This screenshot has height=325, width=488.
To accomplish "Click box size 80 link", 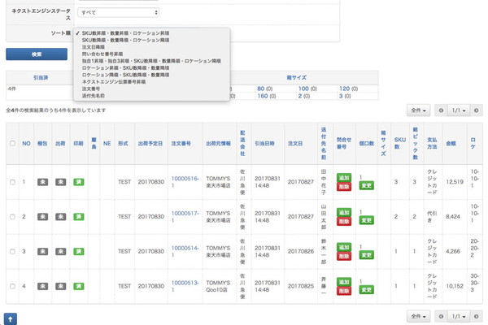I will pyautogui.click(x=261, y=89).
